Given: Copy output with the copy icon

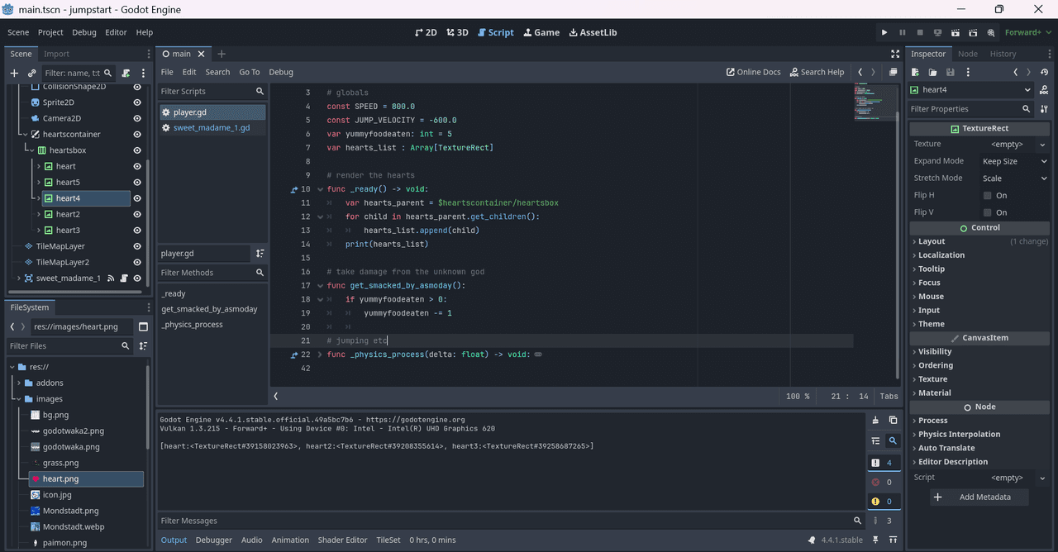Looking at the screenshot, I should [x=893, y=420].
